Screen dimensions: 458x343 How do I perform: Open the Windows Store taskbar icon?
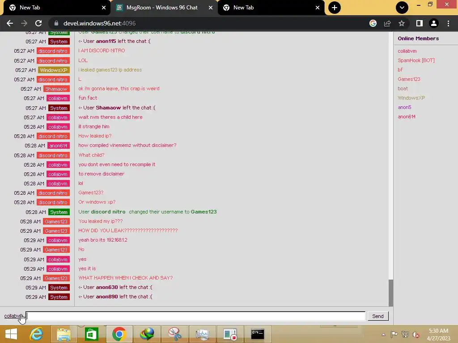point(91,334)
